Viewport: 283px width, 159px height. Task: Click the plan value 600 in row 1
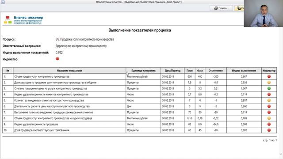[190, 76]
